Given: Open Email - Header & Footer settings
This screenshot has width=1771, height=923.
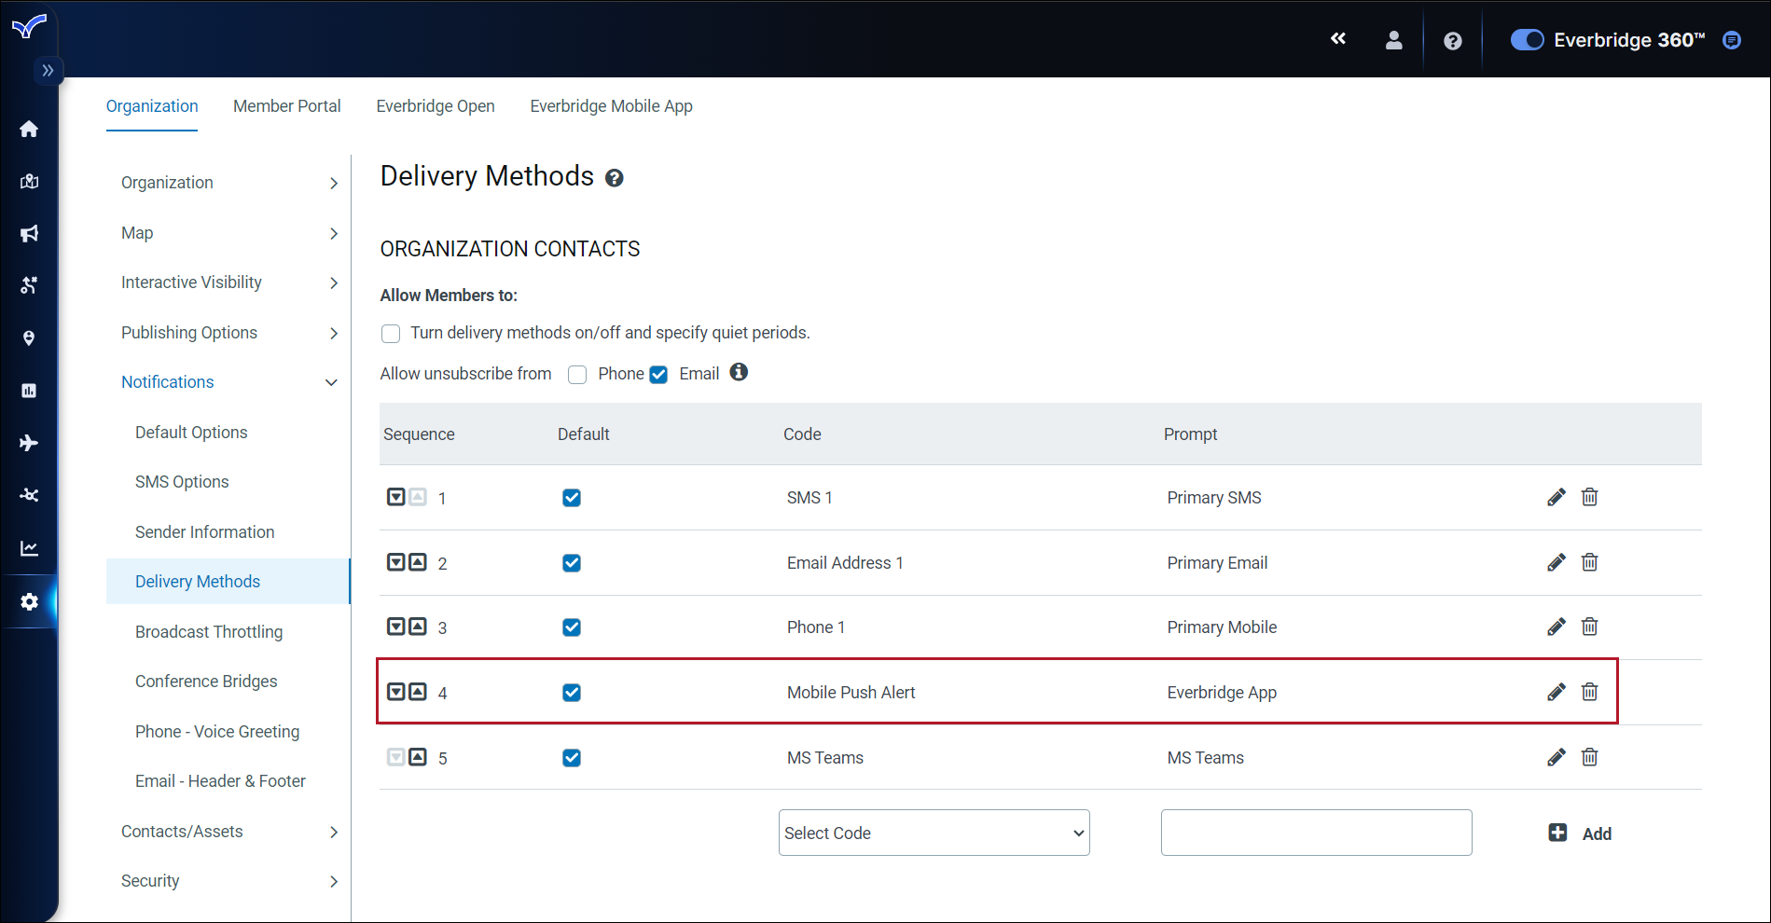Looking at the screenshot, I should (220, 781).
